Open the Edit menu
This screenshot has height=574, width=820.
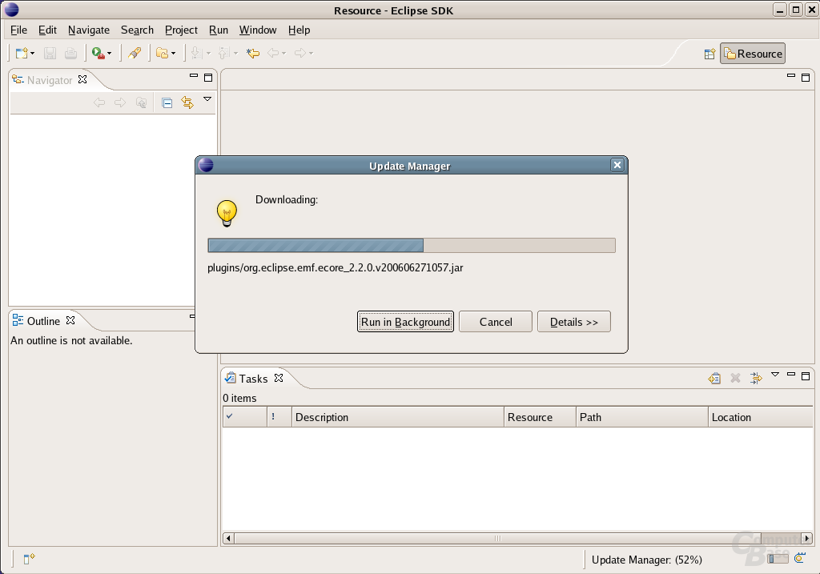tap(47, 30)
